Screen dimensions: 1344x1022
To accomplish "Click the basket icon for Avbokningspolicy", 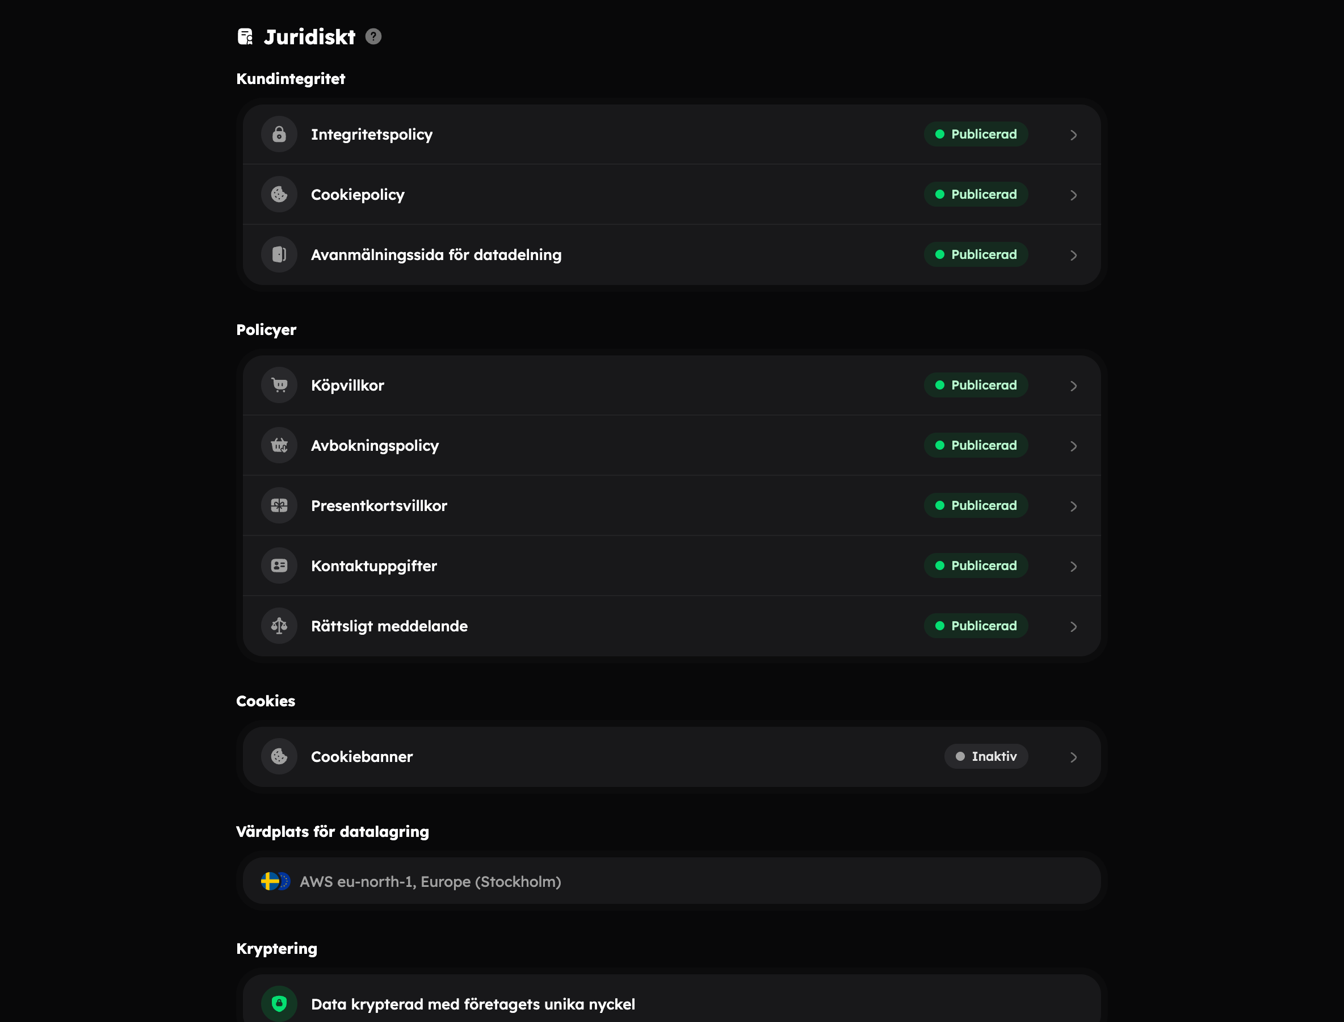I will [x=279, y=445].
